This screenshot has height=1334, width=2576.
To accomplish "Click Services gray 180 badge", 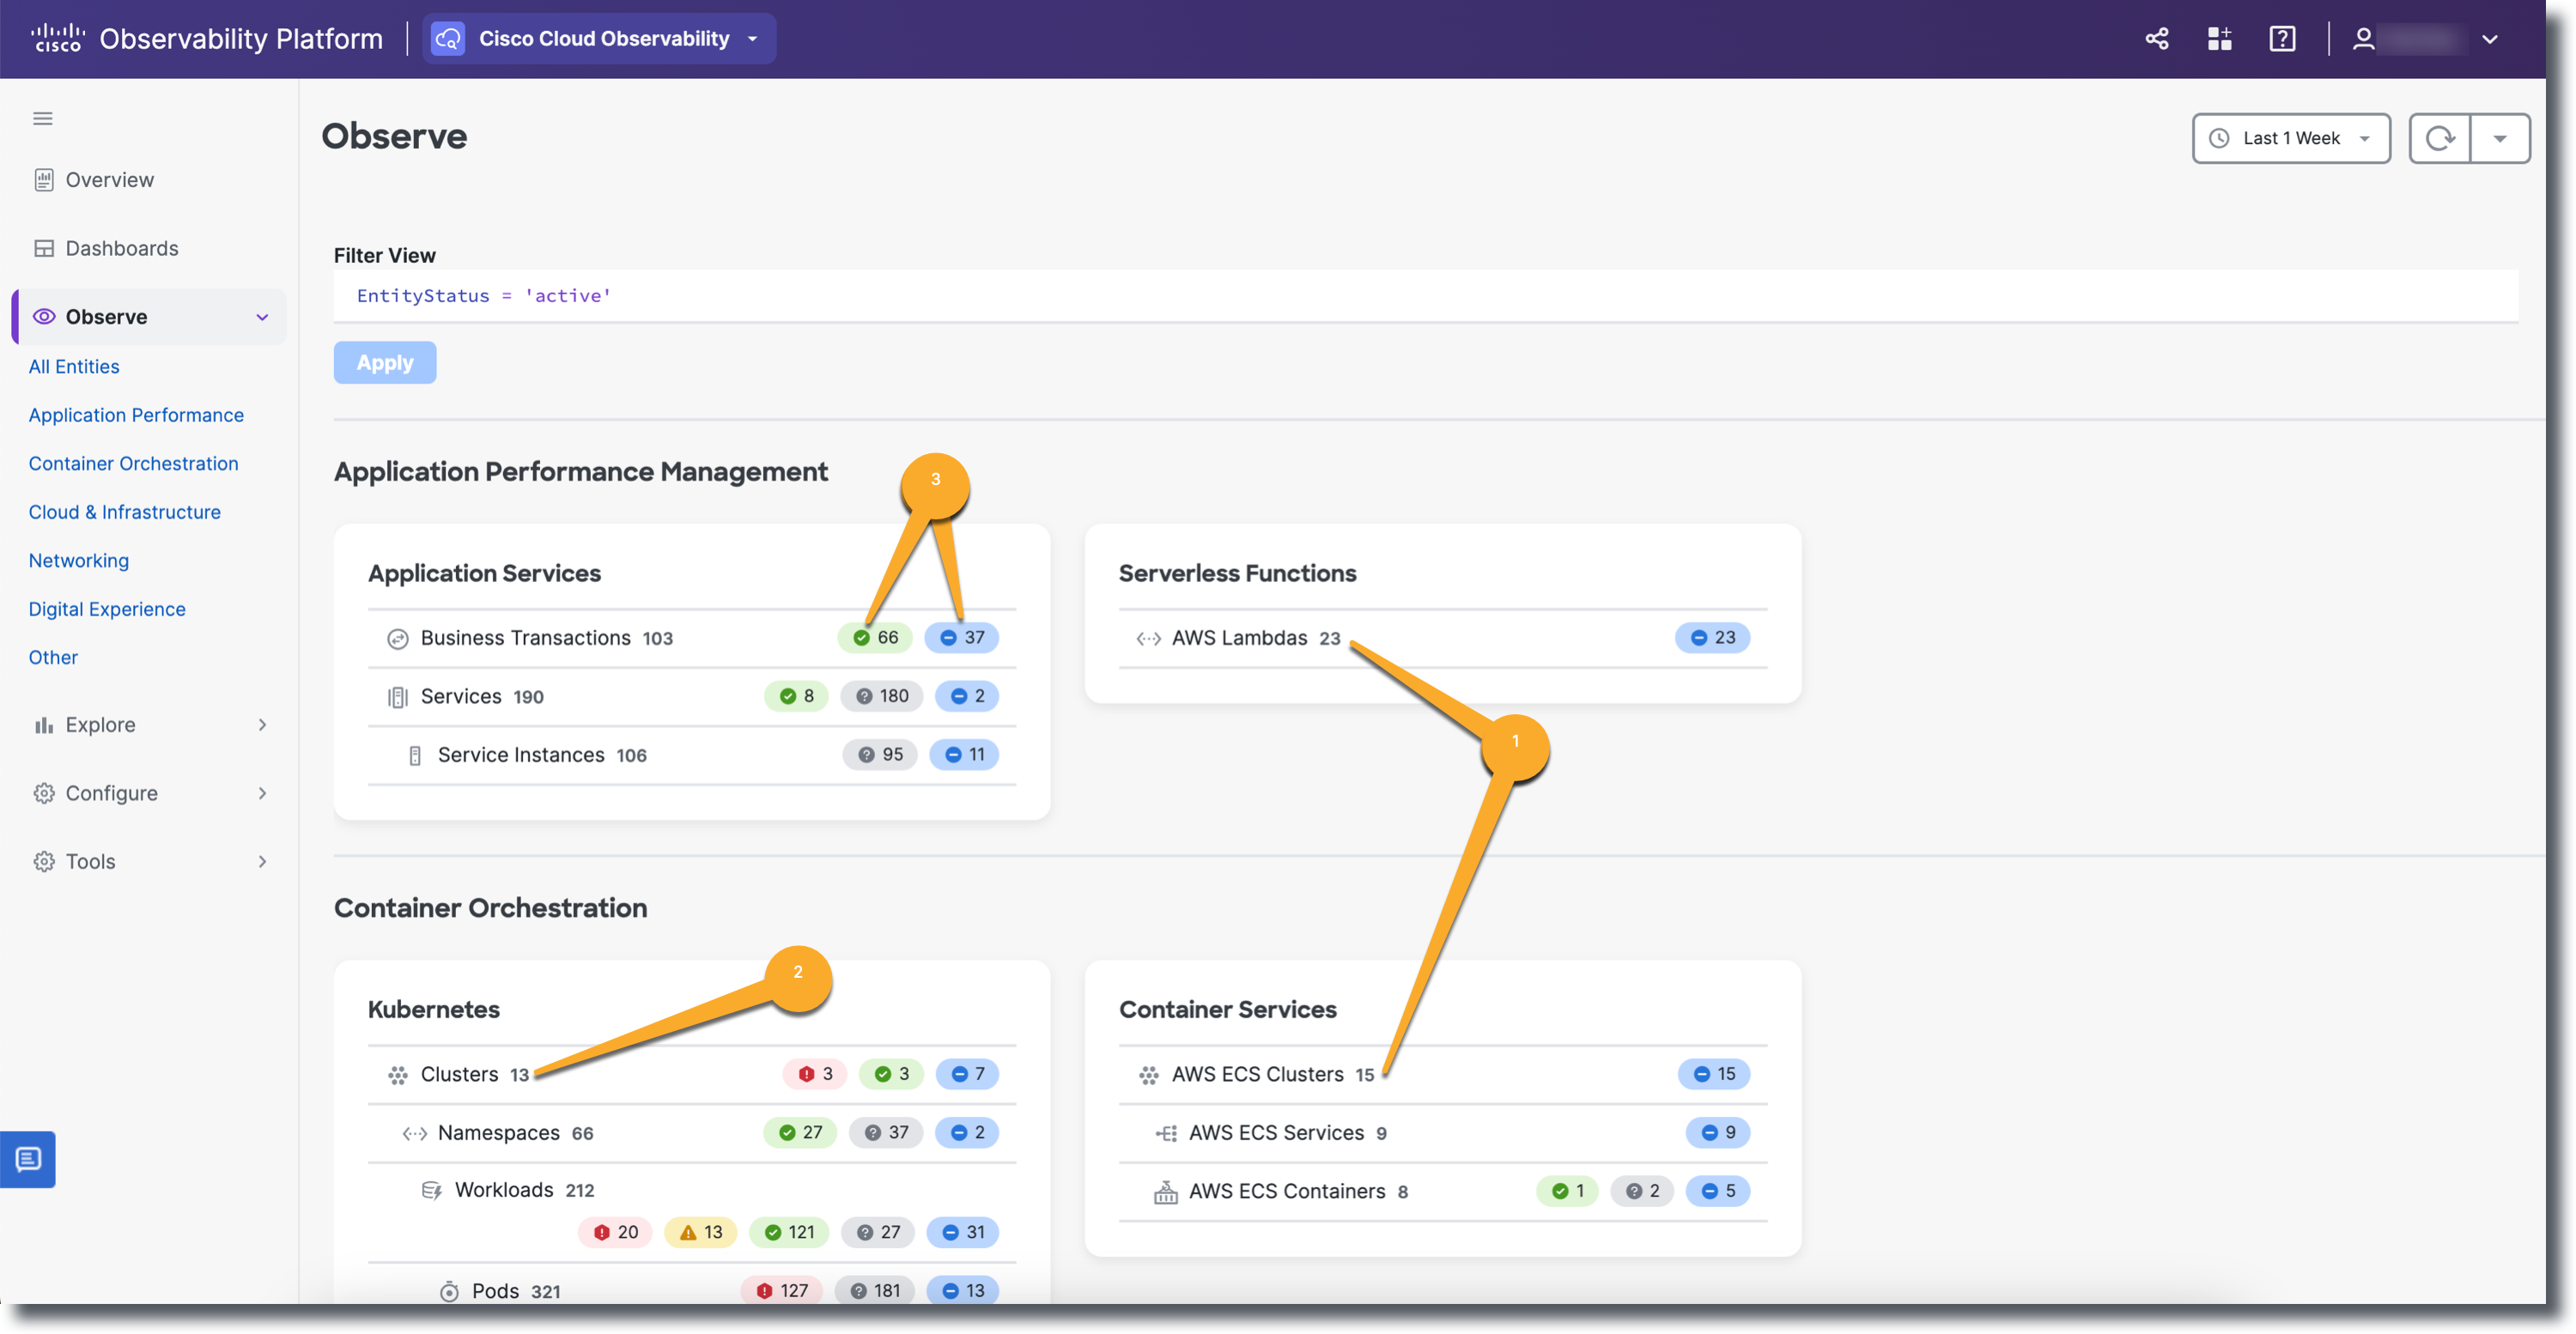I will point(882,697).
